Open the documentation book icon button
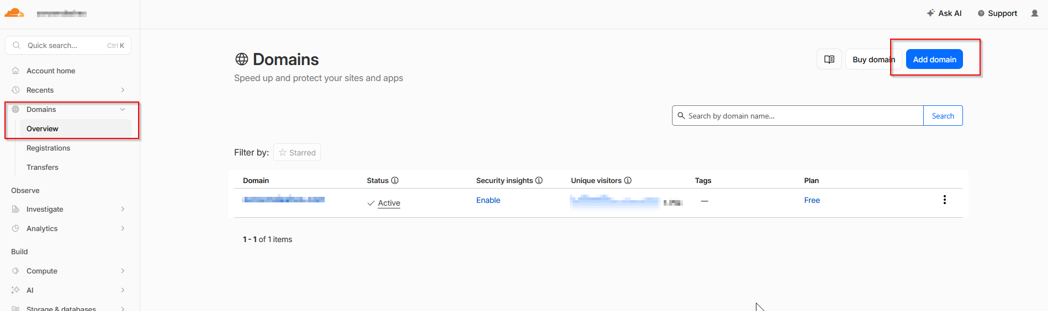 829,60
